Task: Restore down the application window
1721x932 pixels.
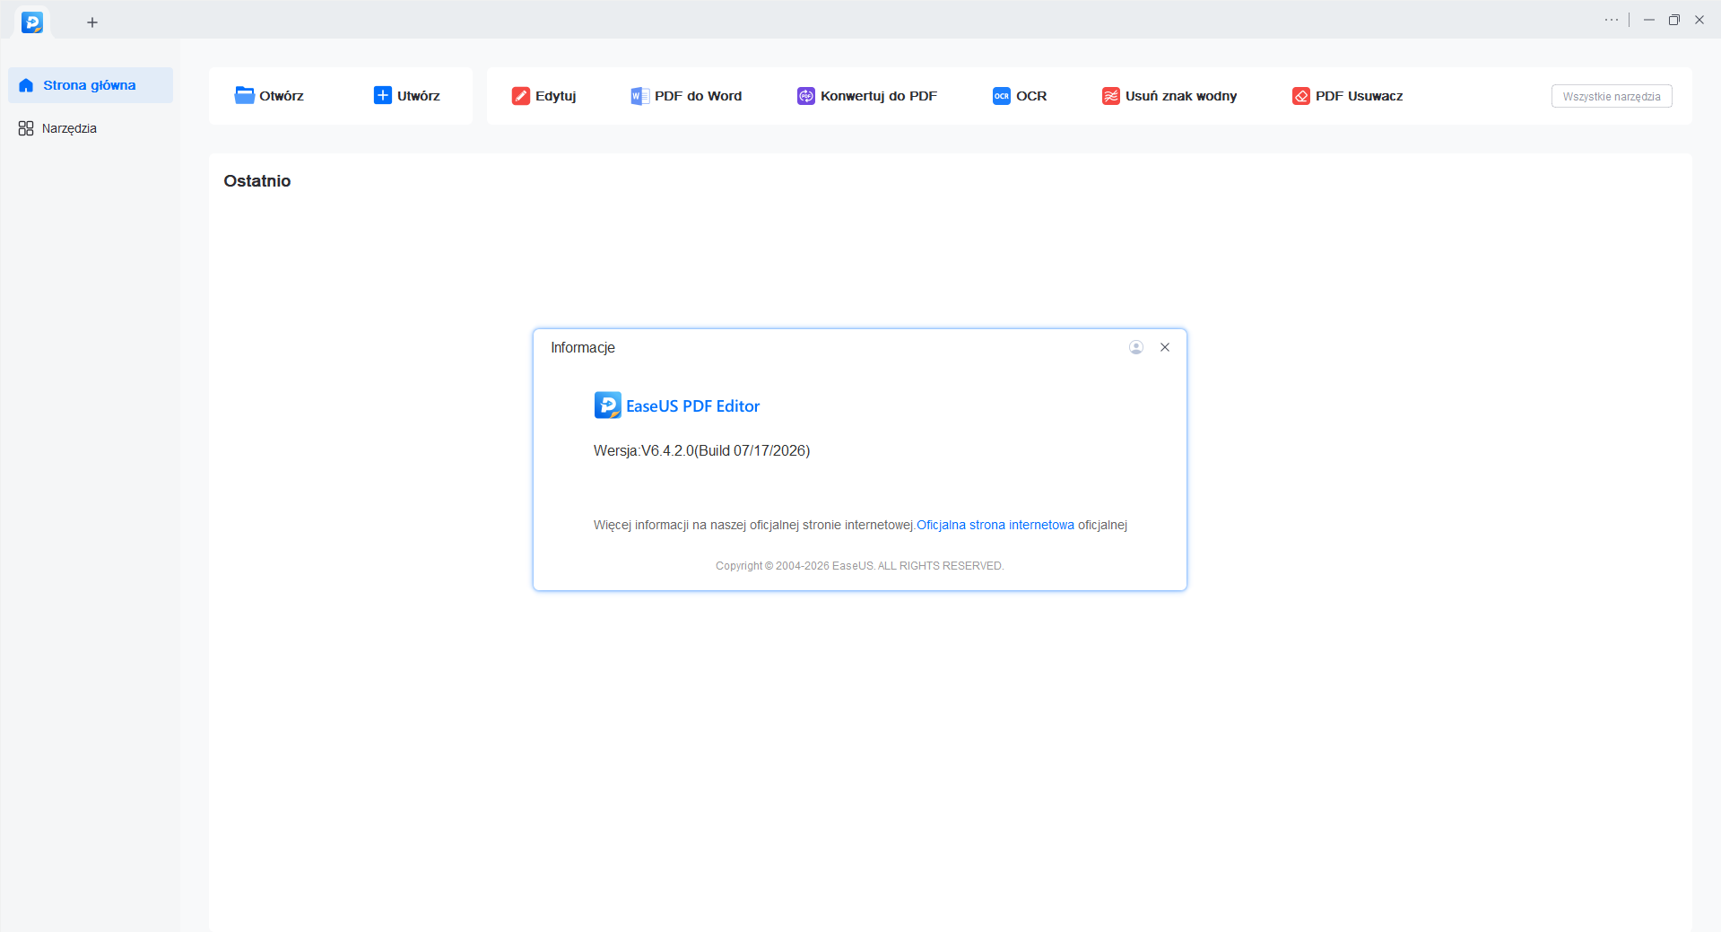Action: click(1674, 20)
